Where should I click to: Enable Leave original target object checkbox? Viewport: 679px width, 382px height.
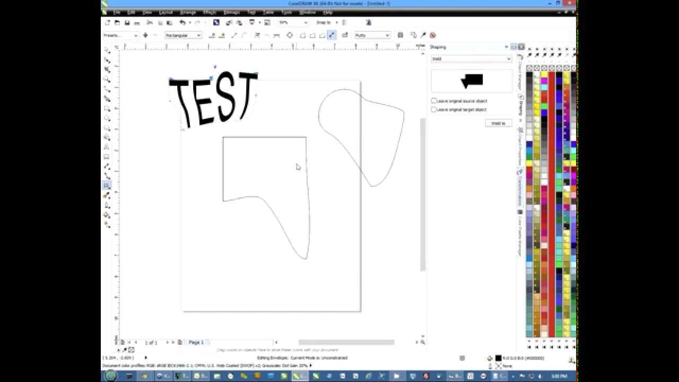(434, 110)
